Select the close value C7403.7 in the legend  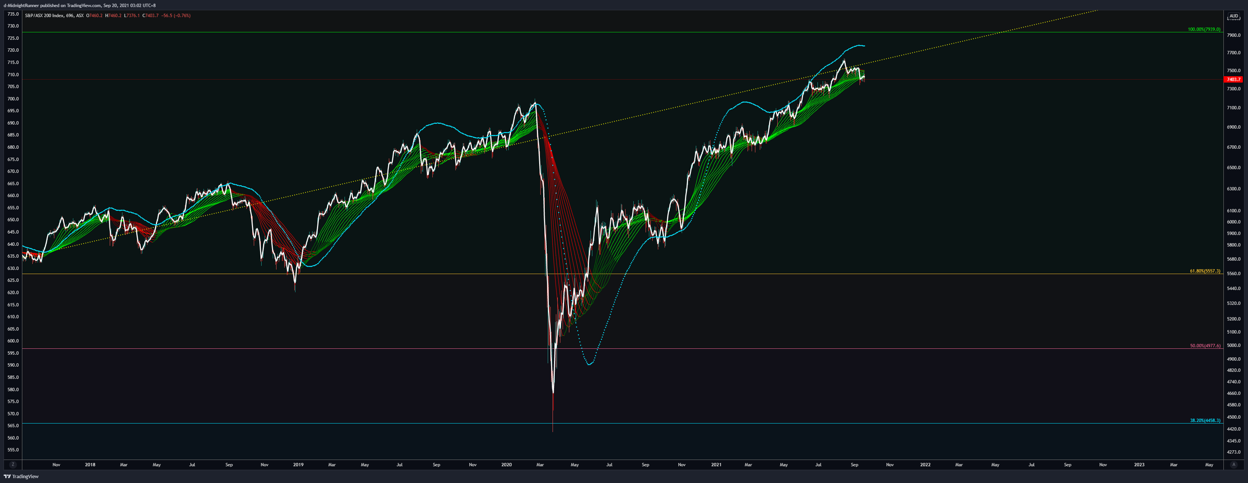(151, 16)
